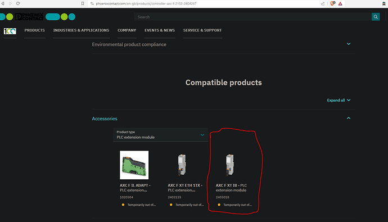This screenshot has width=388, height=222.
Task: Select item number 2403018
Action: 223,197
